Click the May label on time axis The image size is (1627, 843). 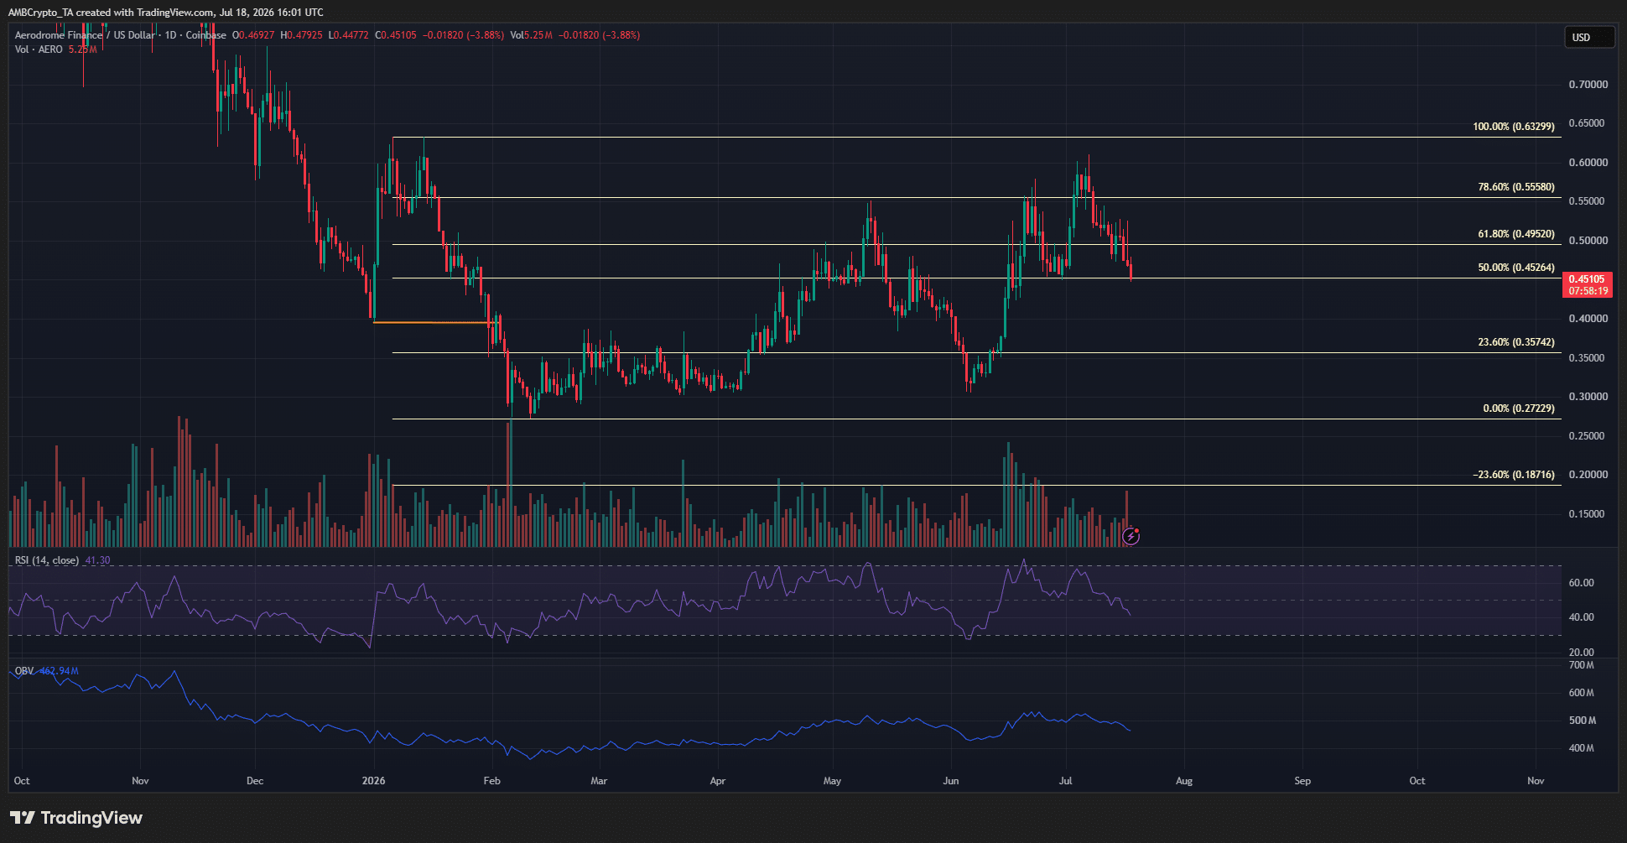[x=832, y=781]
